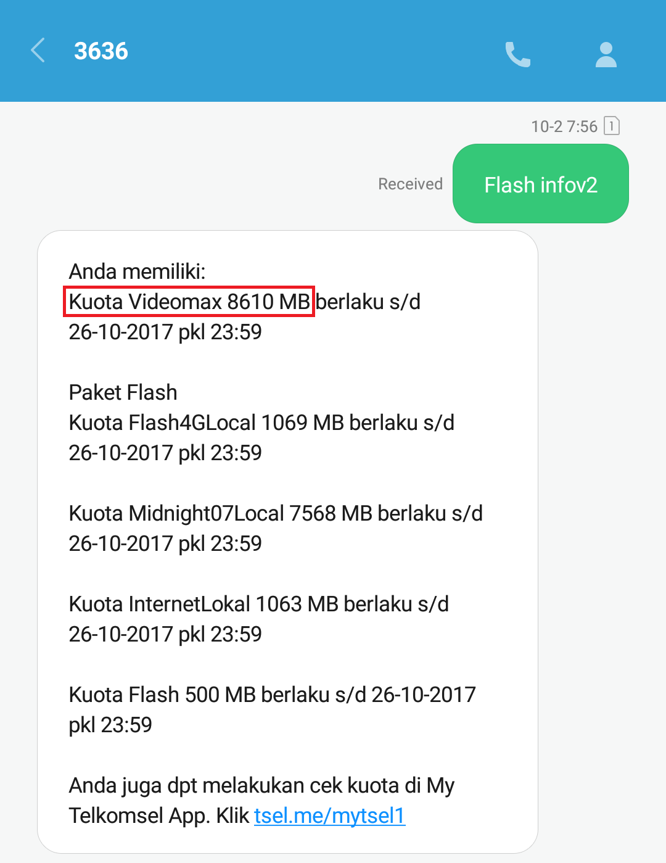Tap the Paket Flash heading text

(x=123, y=392)
